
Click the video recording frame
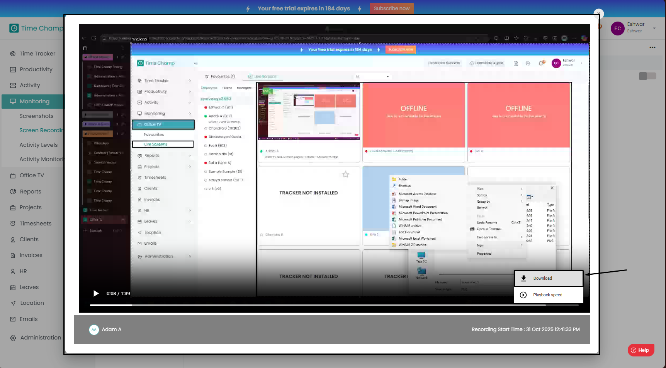click(334, 168)
